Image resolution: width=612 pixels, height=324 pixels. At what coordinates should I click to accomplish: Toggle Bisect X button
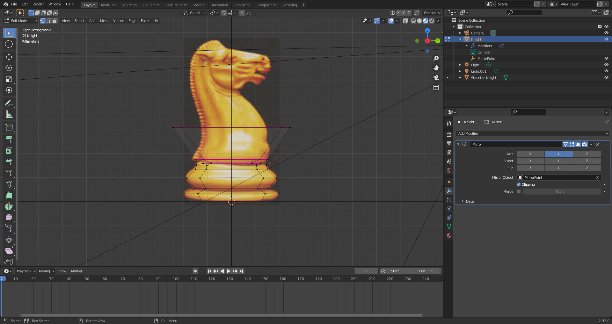coord(530,161)
